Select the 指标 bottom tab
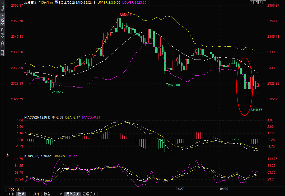Screen dimensions: 285x196 click(10, 194)
